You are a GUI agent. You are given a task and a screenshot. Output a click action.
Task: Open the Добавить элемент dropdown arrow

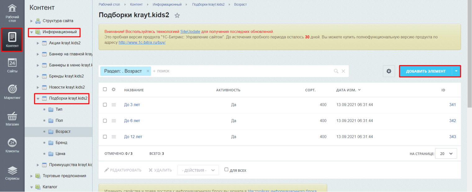pos(456,71)
